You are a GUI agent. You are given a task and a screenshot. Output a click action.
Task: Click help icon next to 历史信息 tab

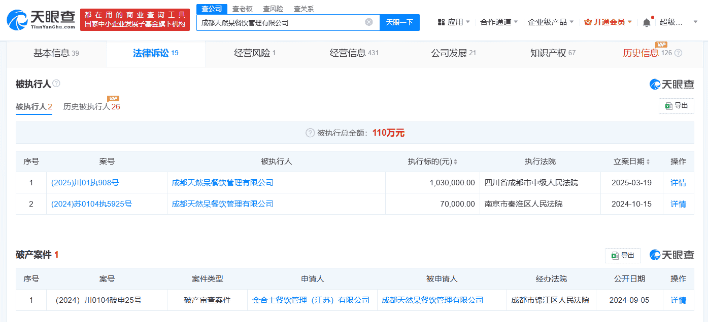tap(678, 53)
